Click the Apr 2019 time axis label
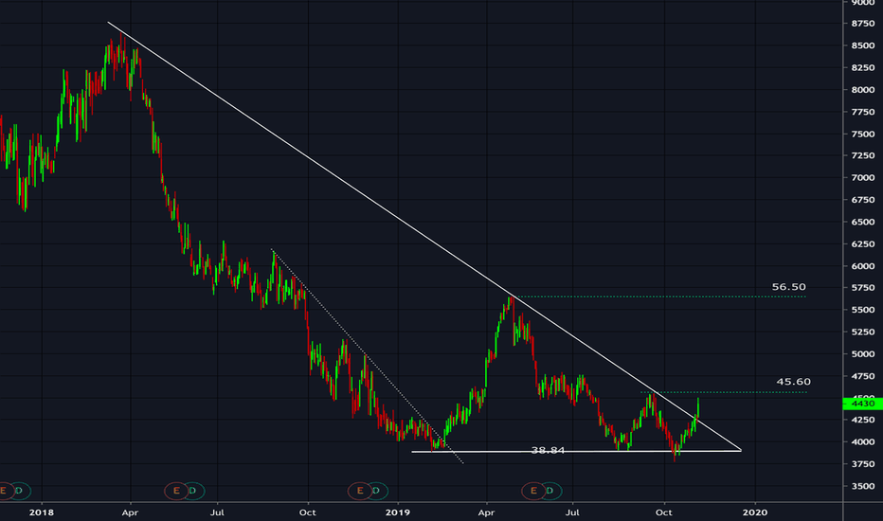Image resolution: width=883 pixels, height=521 pixels. coord(486,512)
